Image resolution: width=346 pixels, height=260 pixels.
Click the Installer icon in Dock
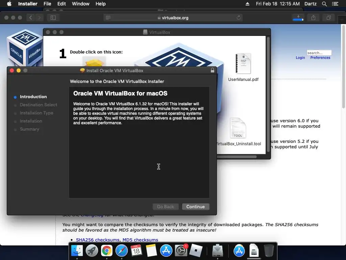point(218,251)
